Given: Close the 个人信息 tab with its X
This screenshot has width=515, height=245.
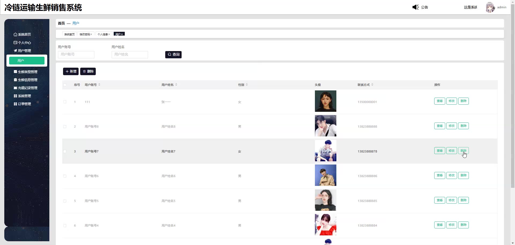Looking at the screenshot, I should pos(109,34).
